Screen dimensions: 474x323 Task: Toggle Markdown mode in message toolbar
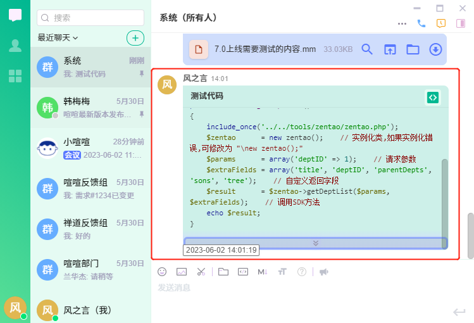pyautogui.click(x=263, y=272)
